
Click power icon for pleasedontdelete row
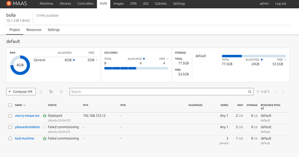[45, 127]
